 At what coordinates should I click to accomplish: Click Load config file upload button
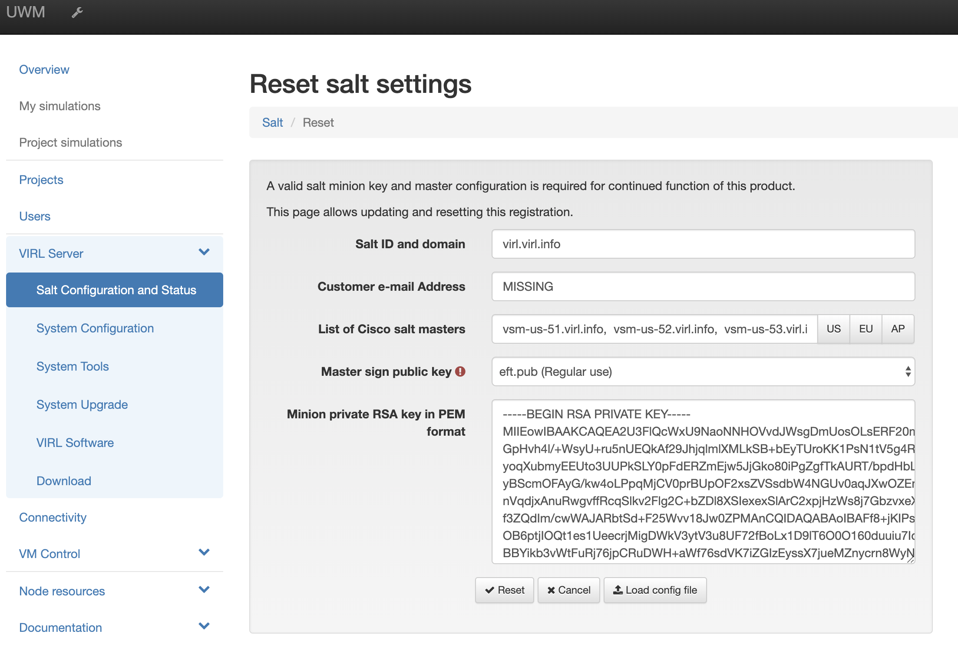(655, 590)
